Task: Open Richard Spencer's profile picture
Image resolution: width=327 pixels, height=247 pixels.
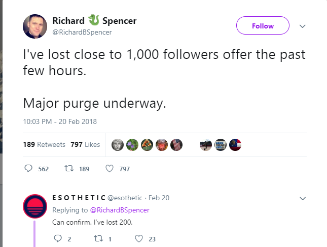Action: 35,25
